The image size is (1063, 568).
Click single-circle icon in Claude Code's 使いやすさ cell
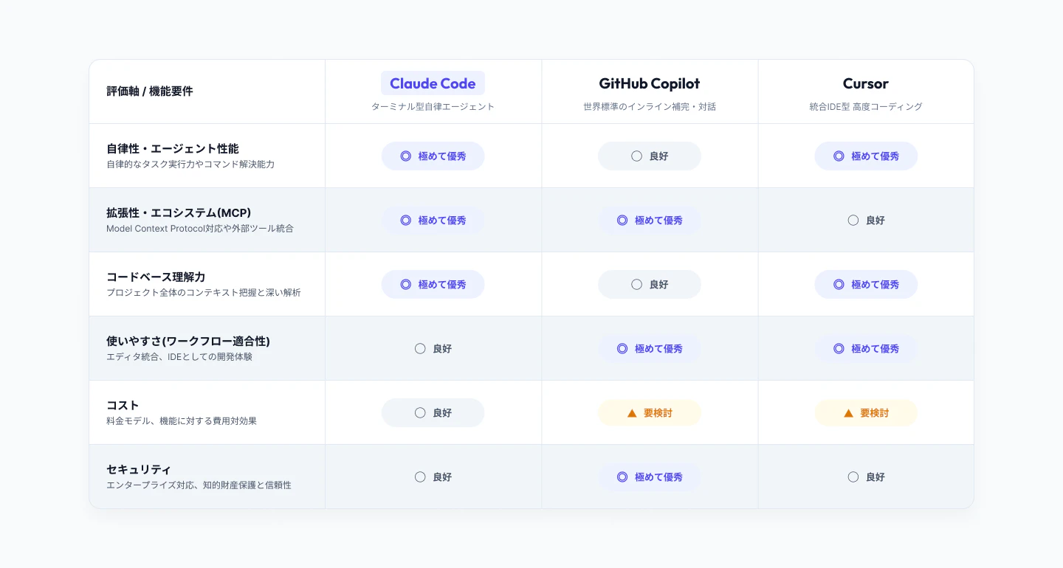(x=420, y=349)
